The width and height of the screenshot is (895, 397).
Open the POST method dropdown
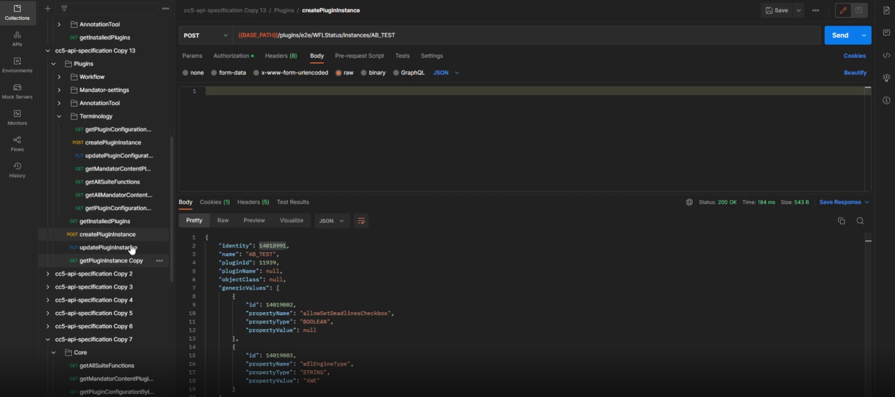205,35
